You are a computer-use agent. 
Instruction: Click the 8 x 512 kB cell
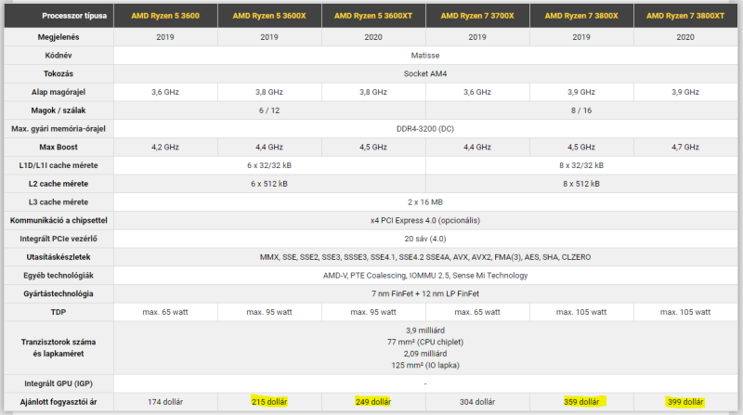click(x=581, y=184)
